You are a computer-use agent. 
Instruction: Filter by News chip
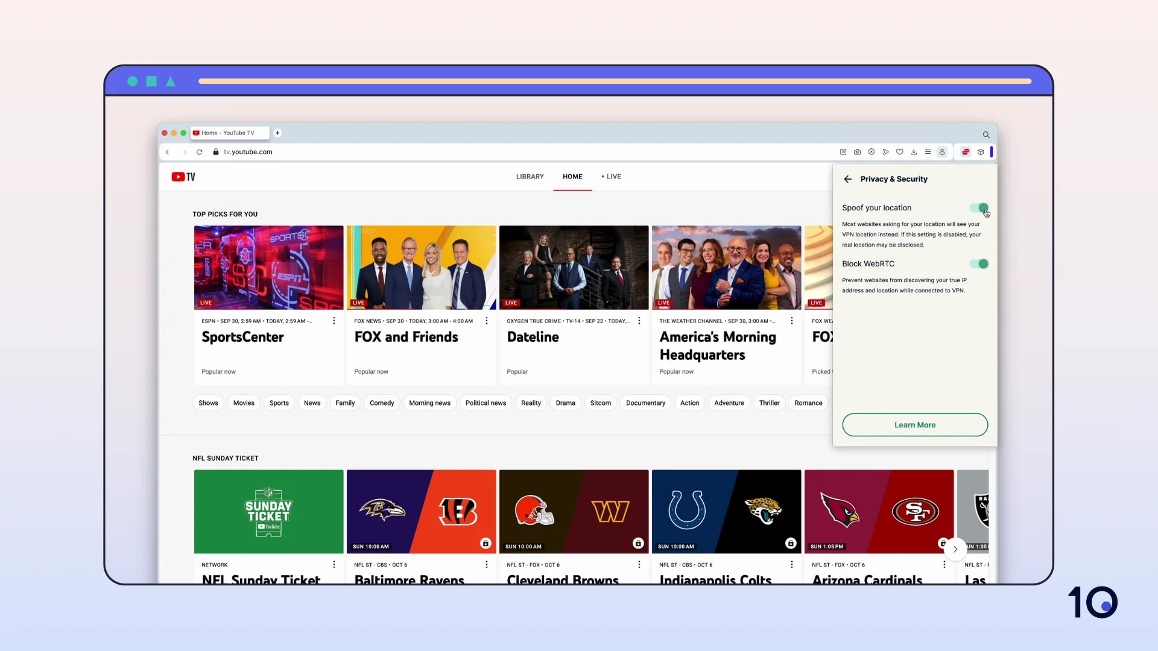click(312, 403)
